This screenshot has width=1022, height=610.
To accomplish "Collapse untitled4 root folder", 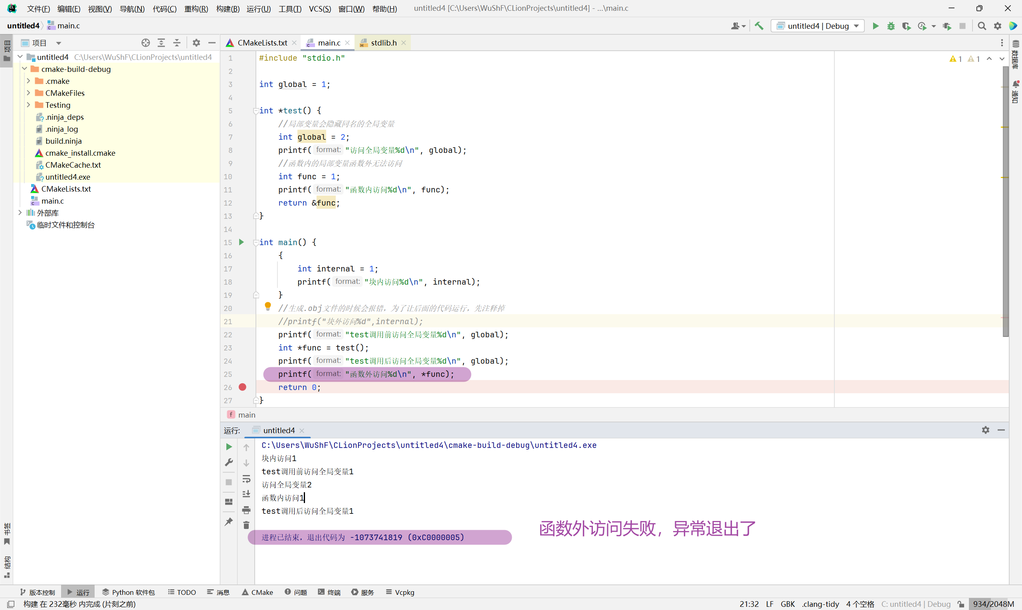I will pos(20,57).
